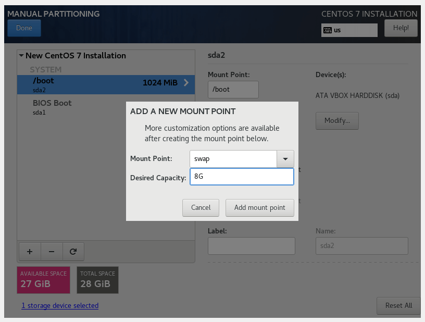This screenshot has width=425, height=322.
Task: Click the Label text field
Action: coord(251,246)
